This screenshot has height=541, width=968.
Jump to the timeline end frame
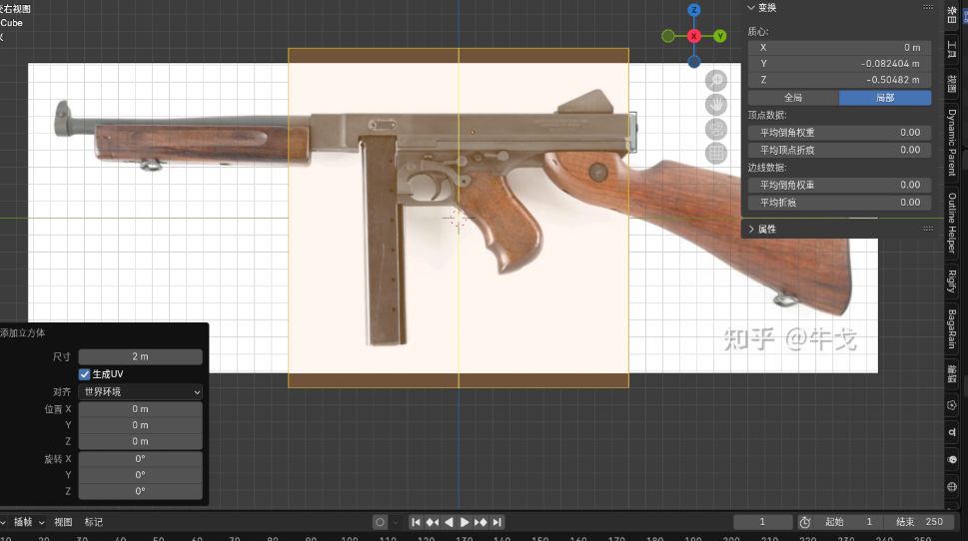point(496,522)
